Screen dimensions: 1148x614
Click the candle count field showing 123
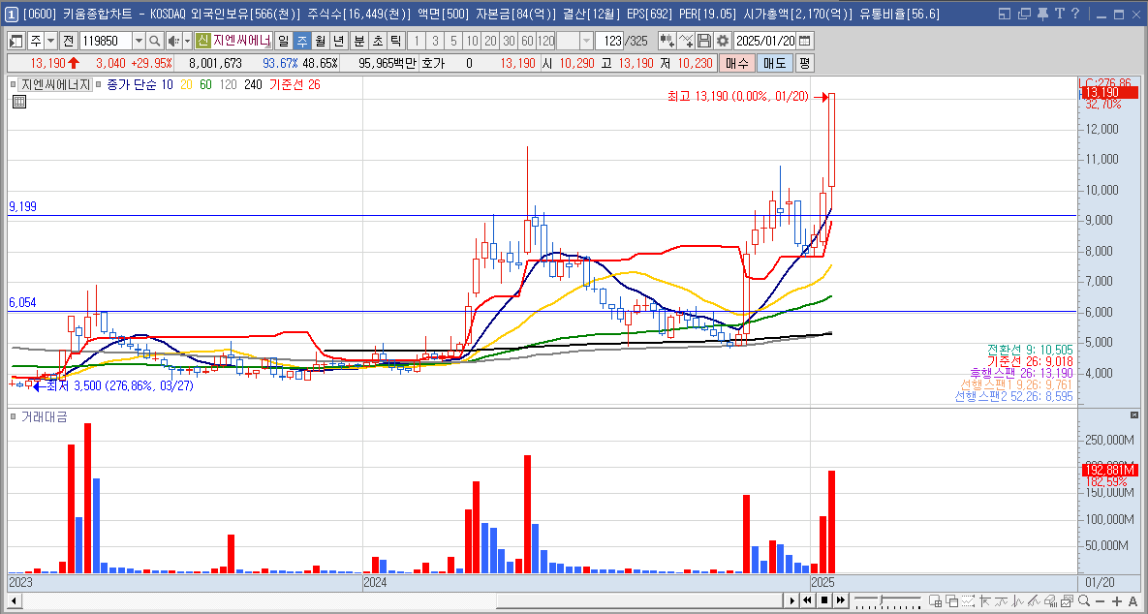pos(608,41)
